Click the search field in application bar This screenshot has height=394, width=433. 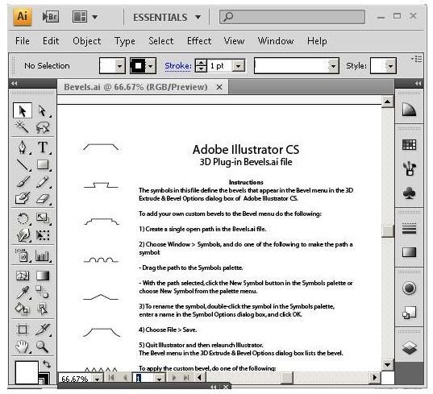(292, 17)
